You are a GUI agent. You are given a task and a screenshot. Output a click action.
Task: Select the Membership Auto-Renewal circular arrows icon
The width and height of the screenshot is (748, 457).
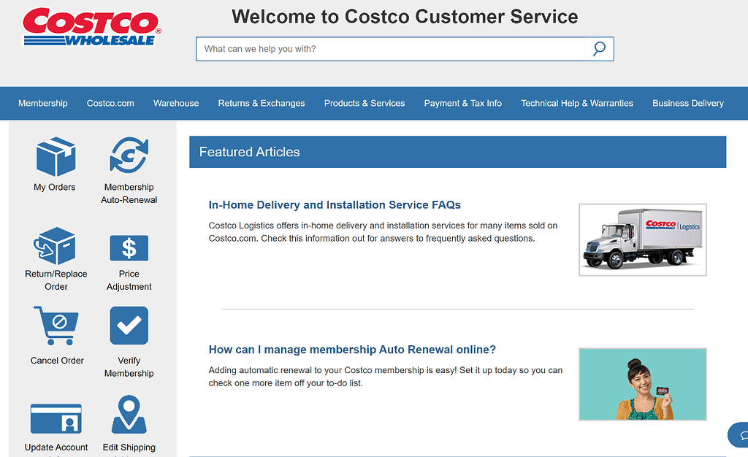(129, 155)
